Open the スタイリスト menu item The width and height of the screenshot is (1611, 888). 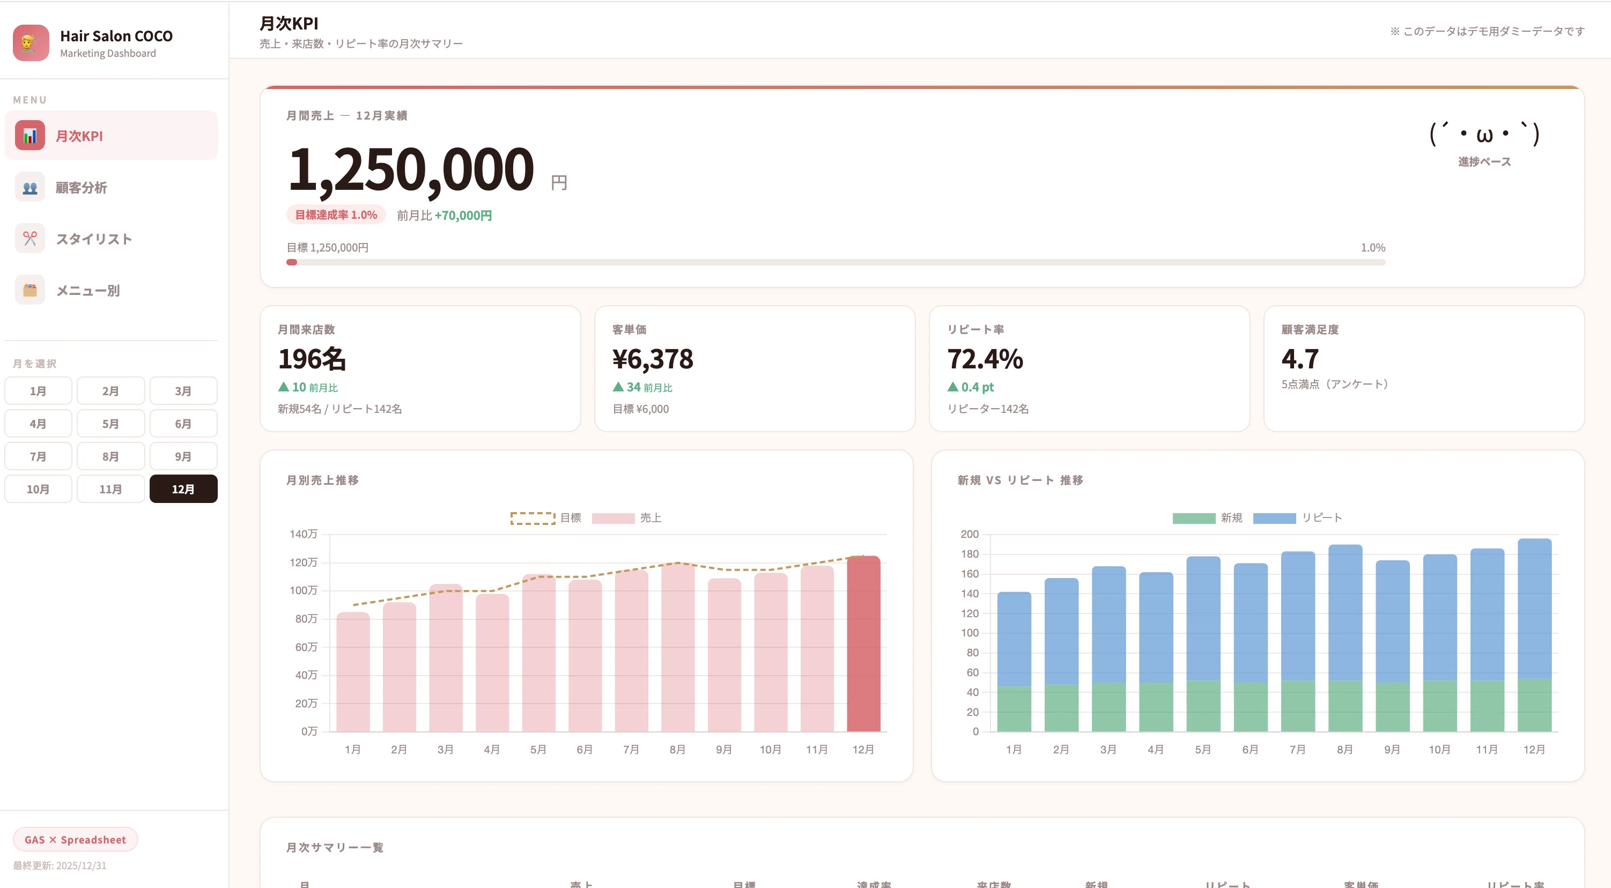pyautogui.click(x=110, y=238)
